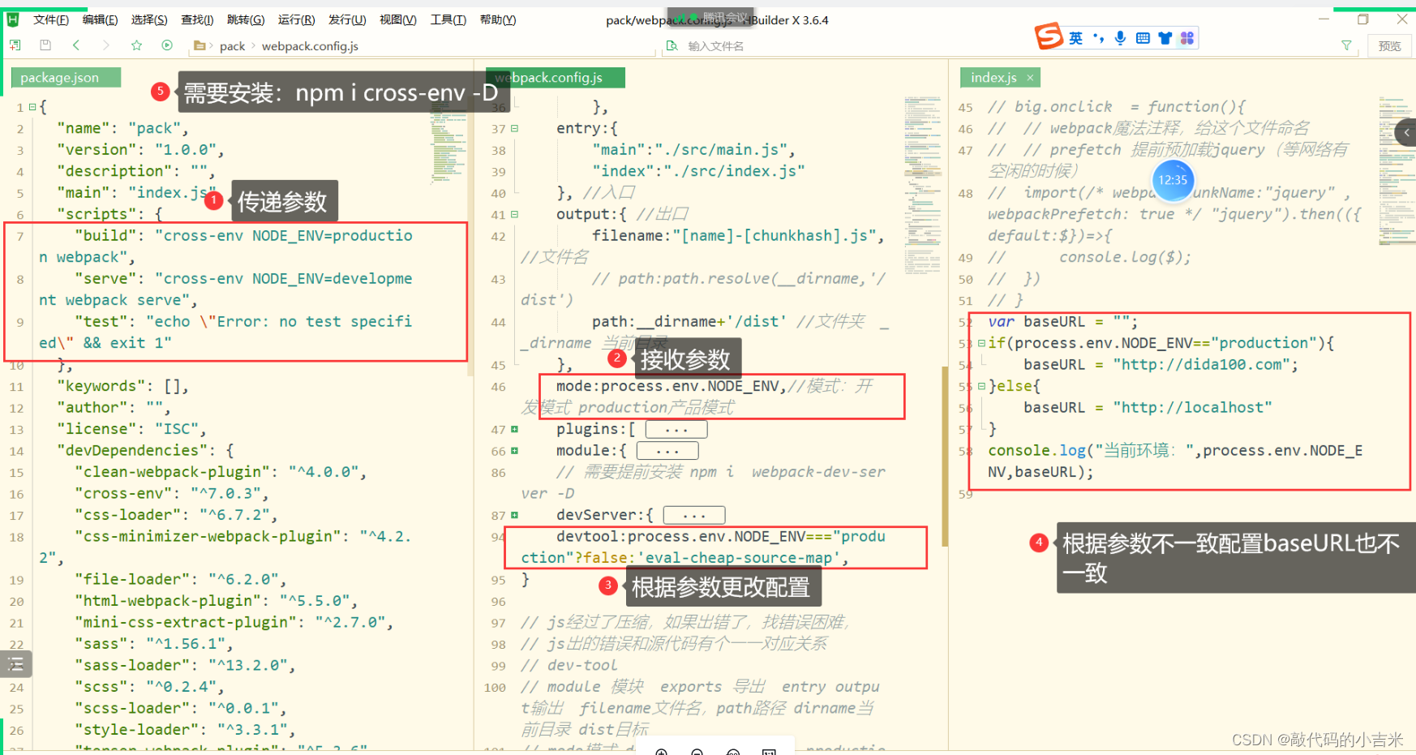Viewport: 1416px width, 755px height.
Task: Click the "keywords": [] line in package.json
Action: [123, 386]
